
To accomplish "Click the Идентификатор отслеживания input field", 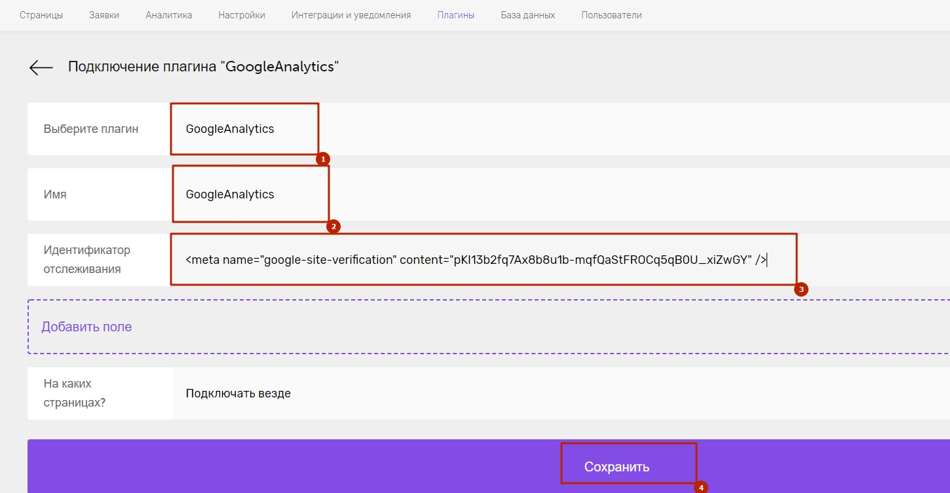I will click(x=561, y=260).
